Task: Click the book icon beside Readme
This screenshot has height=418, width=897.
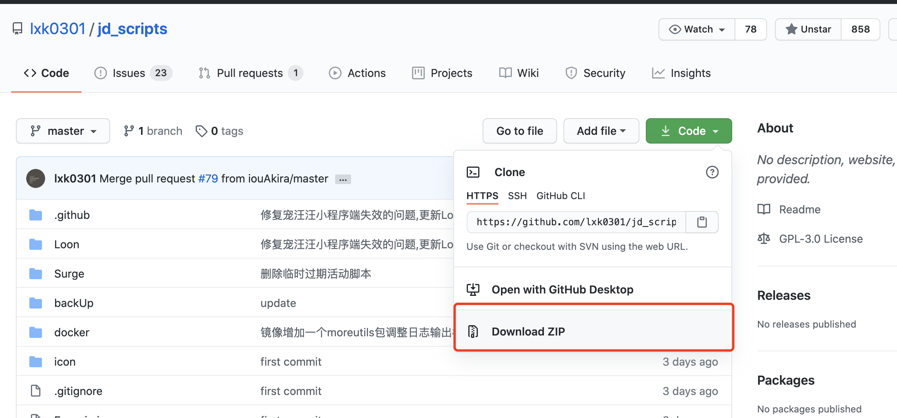Action: [764, 209]
